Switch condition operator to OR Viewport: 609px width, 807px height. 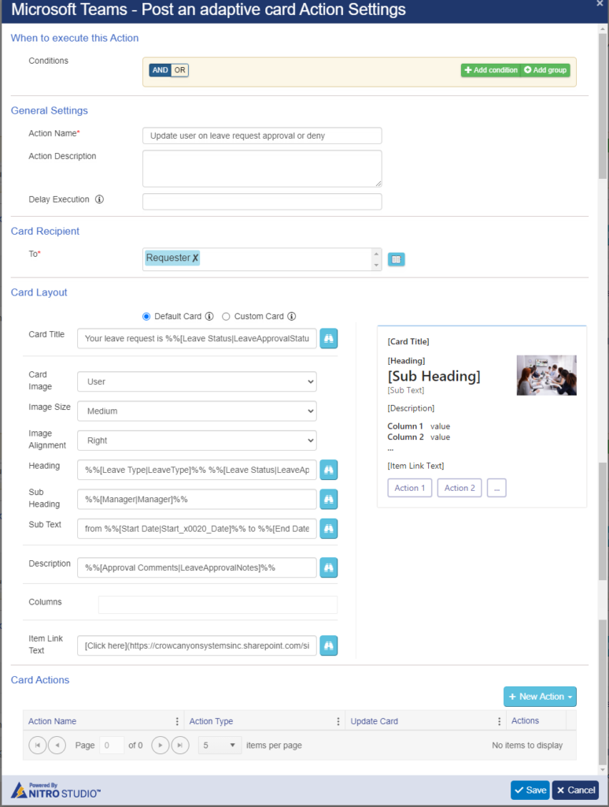(x=180, y=70)
